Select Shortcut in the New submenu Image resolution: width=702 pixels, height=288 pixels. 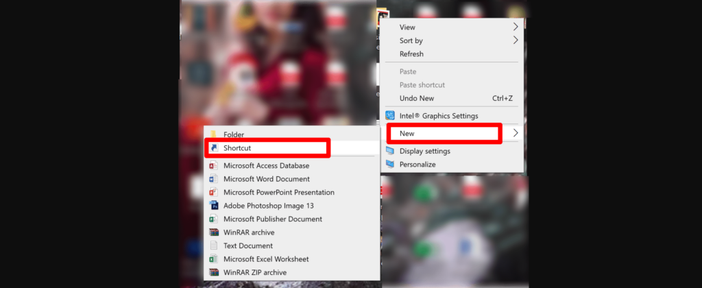[x=291, y=148]
